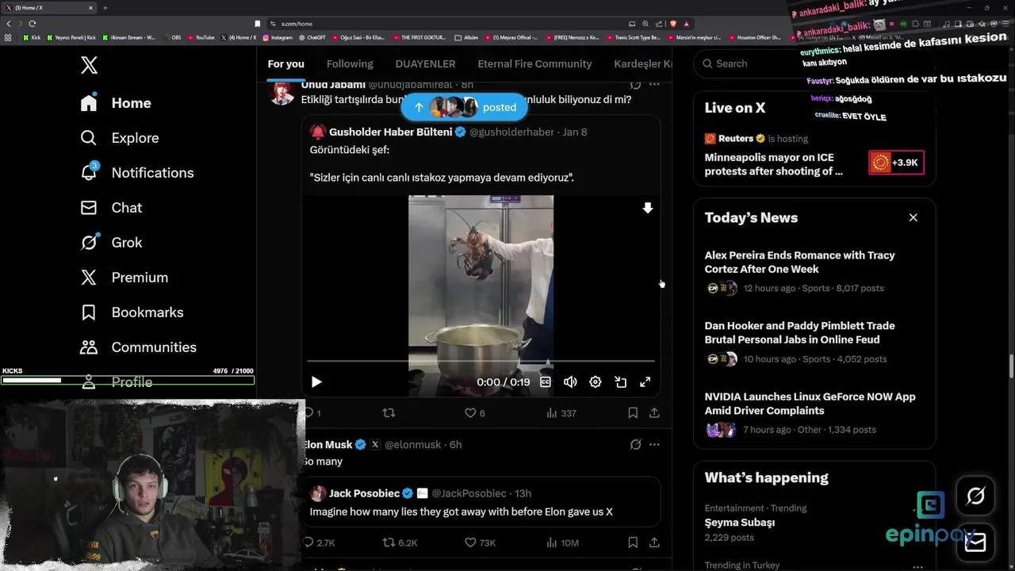Open Notifications in the sidebar

137,173
